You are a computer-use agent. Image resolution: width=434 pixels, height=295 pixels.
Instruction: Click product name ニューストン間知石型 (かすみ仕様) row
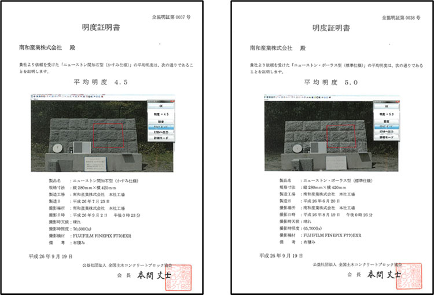(x=94, y=181)
